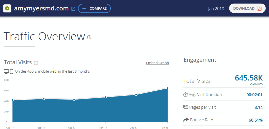Click the 800K axis label
The height and width of the screenshot is (129, 269).
[7, 80]
